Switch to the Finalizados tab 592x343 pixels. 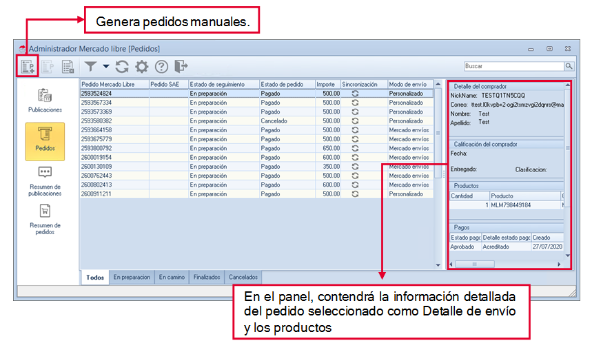pos(207,277)
